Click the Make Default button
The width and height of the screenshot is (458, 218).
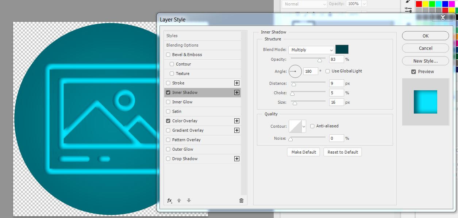point(304,152)
